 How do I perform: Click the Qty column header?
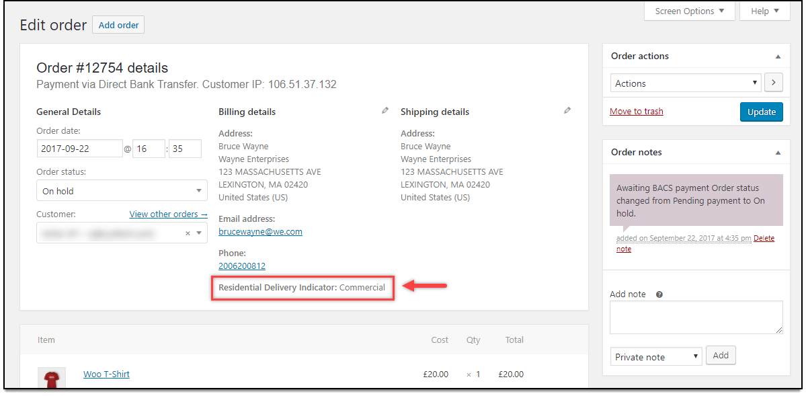(473, 340)
